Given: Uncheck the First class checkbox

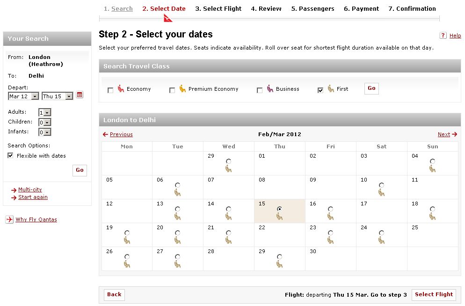Looking at the screenshot, I should (320, 90).
